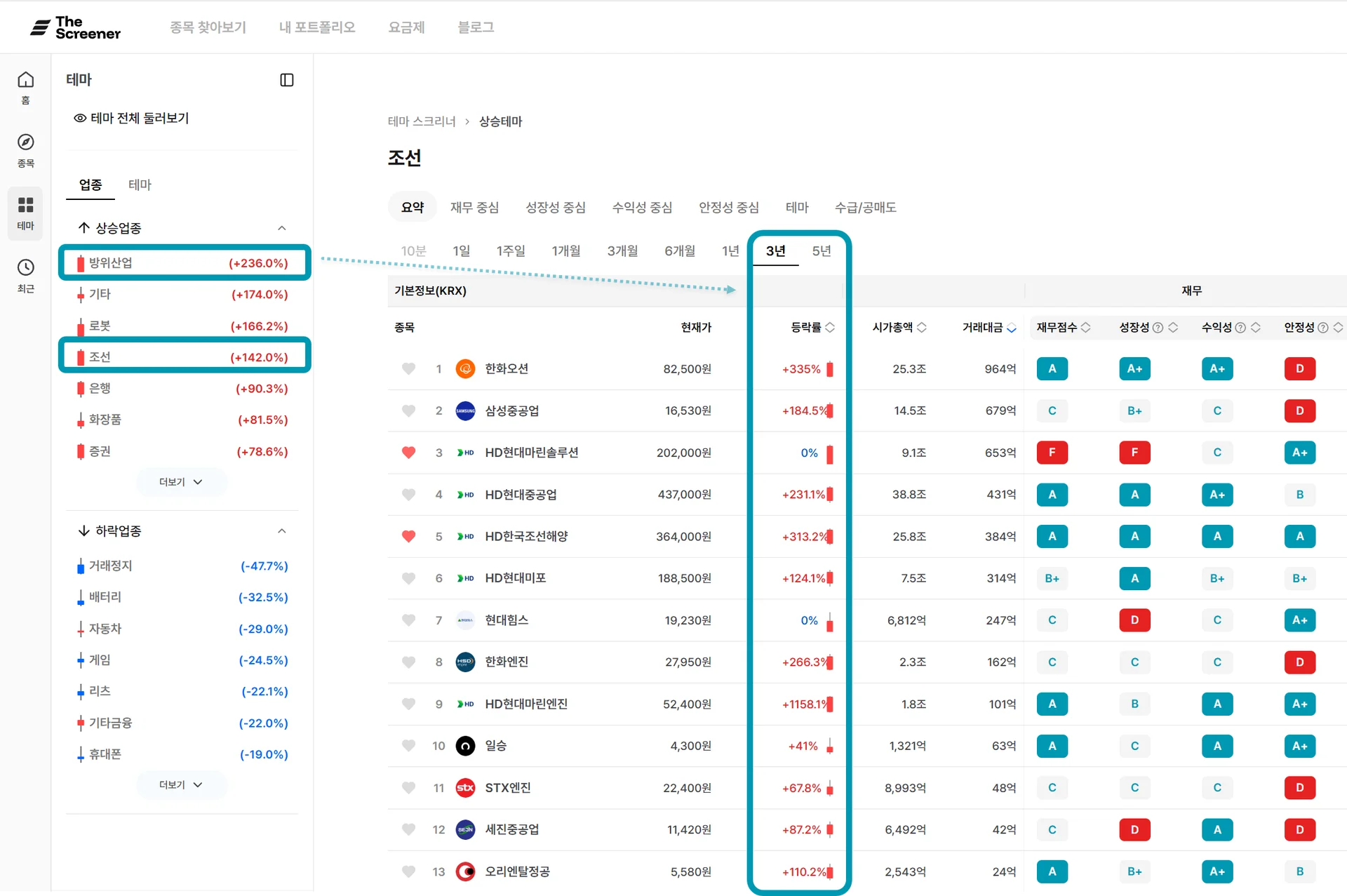The width and height of the screenshot is (1347, 896).
Task: Collapse the theme panel with layout icon
Action: point(287,80)
